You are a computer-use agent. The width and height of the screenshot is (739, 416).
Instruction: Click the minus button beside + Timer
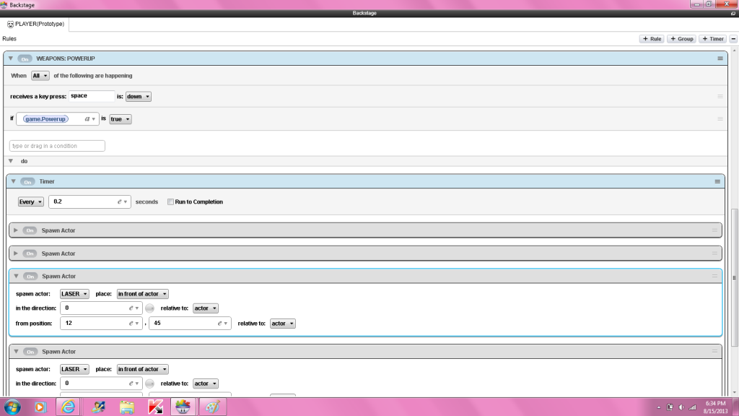coord(733,39)
